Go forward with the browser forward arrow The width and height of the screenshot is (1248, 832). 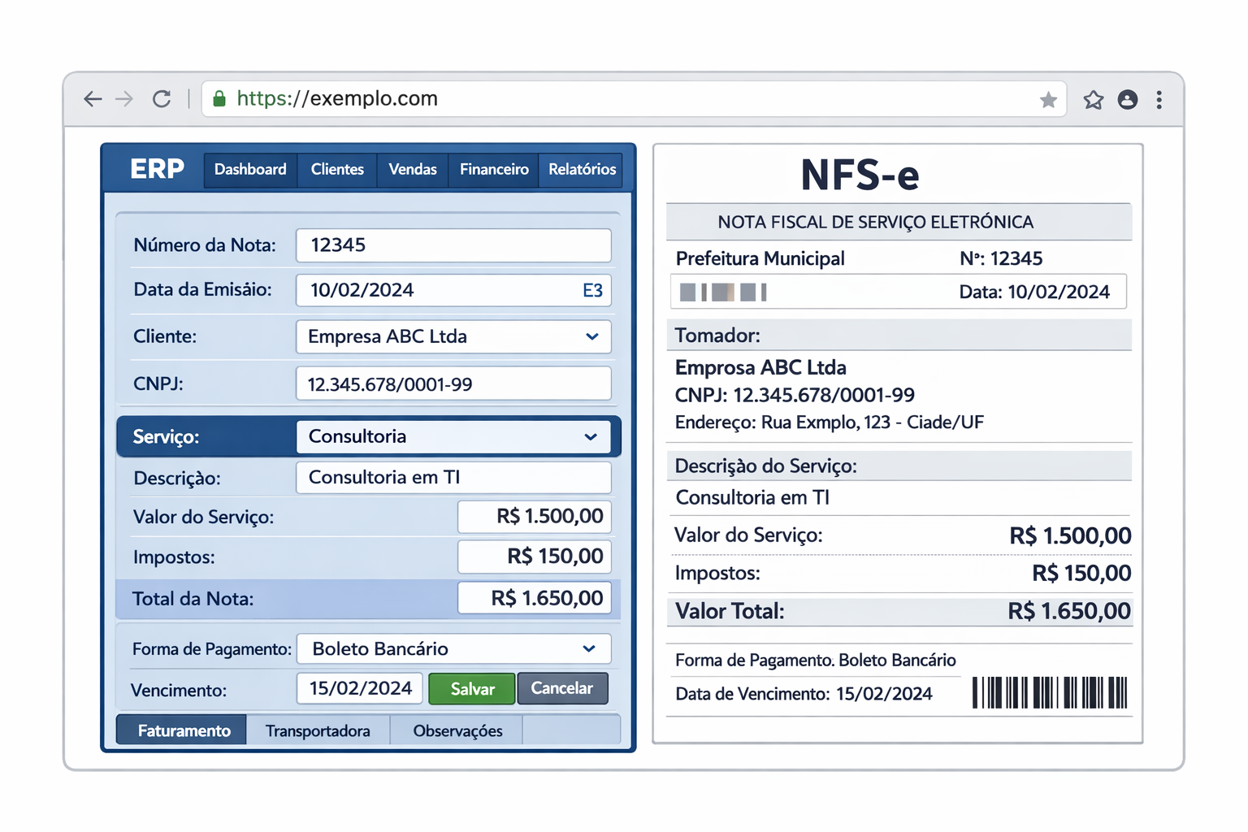(124, 99)
